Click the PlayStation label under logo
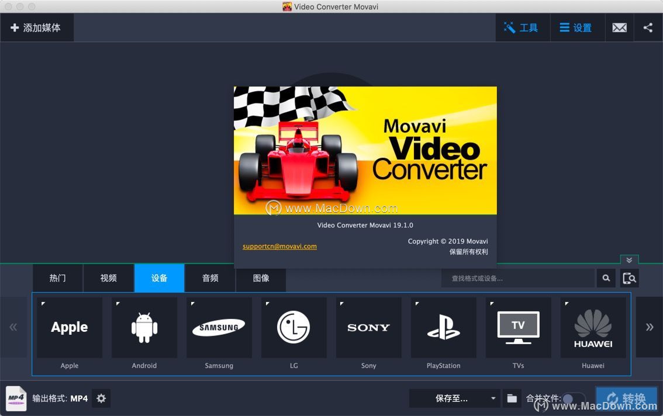The height and width of the screenshot is (416, 663). coord(444,365)
